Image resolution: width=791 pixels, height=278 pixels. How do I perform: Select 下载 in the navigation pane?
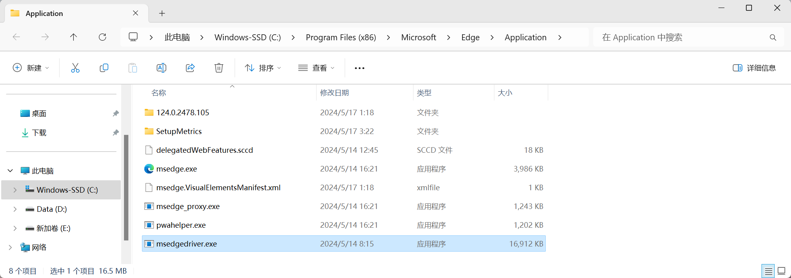click(x=39, y=133)
